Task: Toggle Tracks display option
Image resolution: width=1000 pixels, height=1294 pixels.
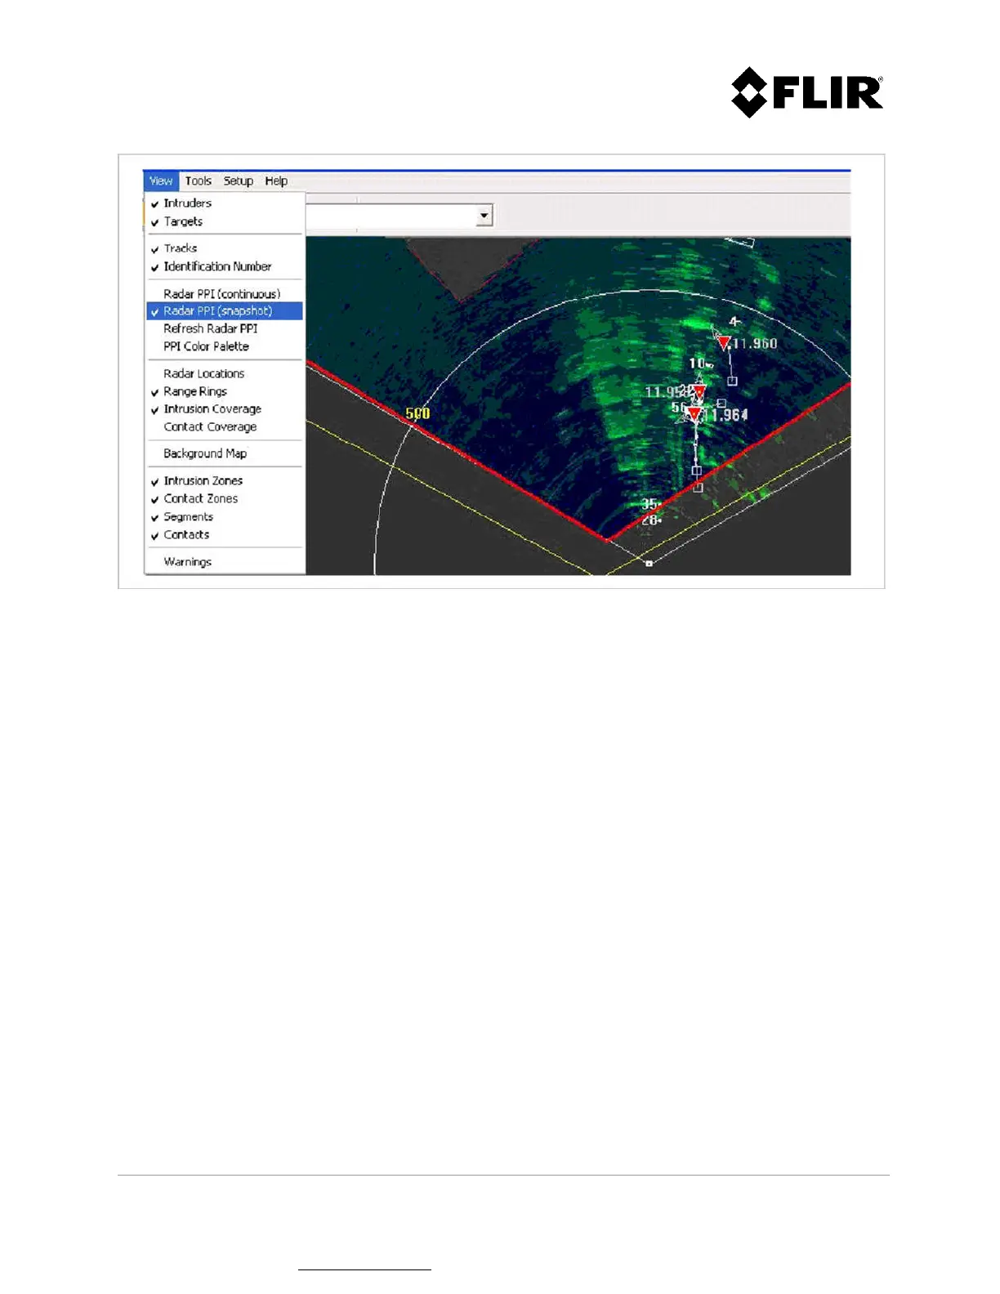Action: pyautogui.click(x=225, y=248)
